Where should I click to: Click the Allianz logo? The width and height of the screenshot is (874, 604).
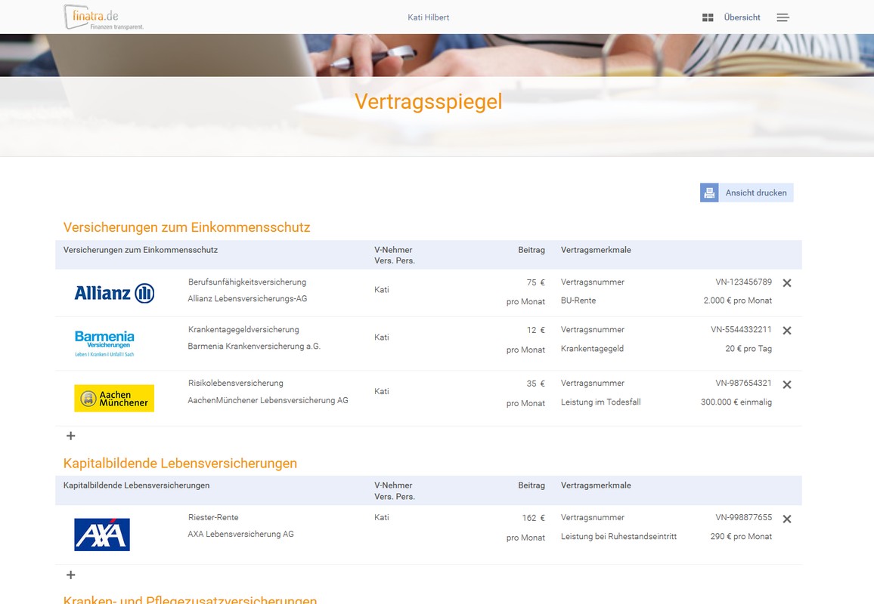click(x=114, y=293)
